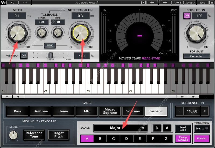
Task: Apply sharp to root note
Action: tap(167, 128)
